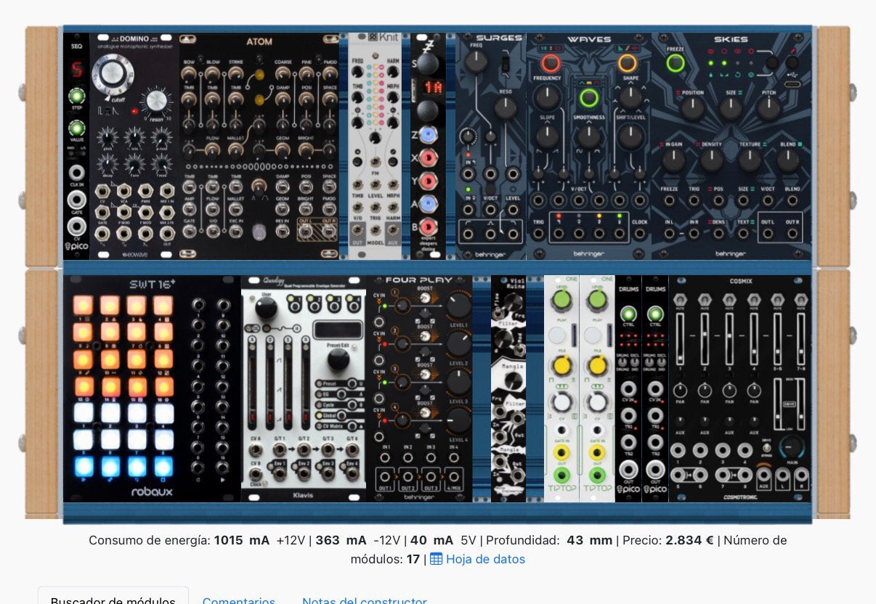Click the Hoja de datos link
The width and height of the screenshot is (876, 604).
[x=485, y=559]
